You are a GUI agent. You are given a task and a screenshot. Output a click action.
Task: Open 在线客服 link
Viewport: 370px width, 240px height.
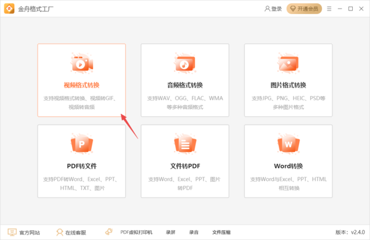tap(75, 233)
